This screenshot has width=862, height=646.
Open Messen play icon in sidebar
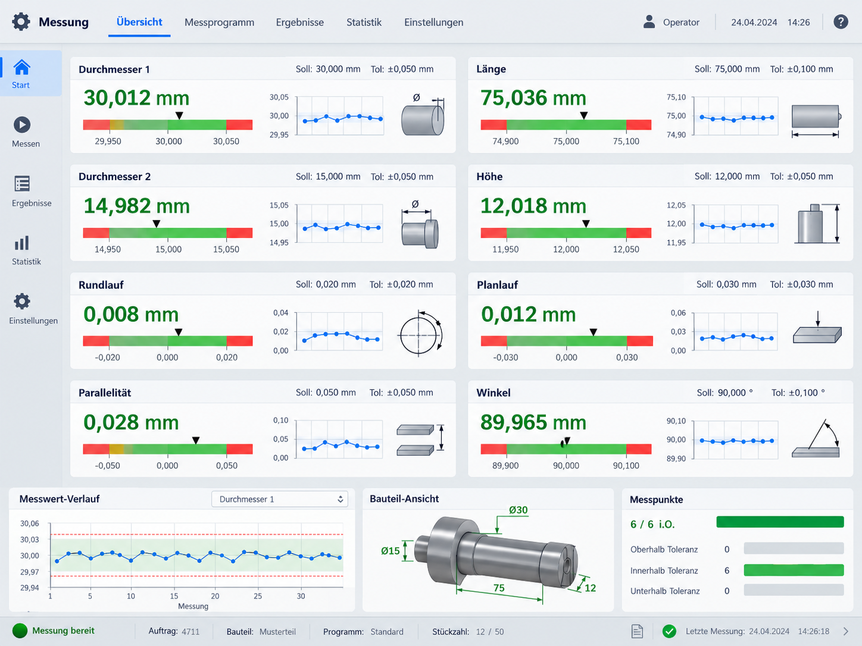click(x=22, y=125)
